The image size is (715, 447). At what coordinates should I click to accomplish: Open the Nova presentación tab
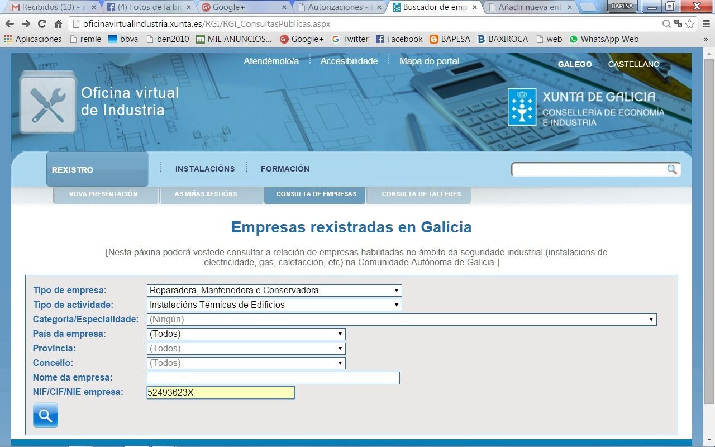(x=103, y=194)
